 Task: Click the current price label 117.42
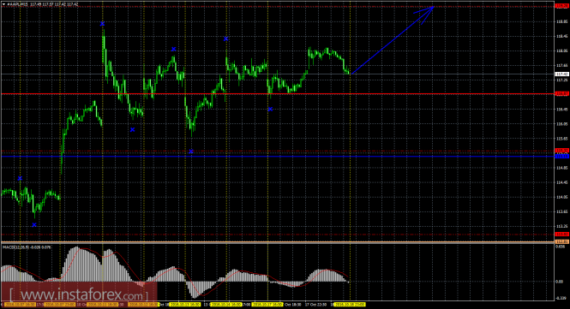click(x=562, y=74)
